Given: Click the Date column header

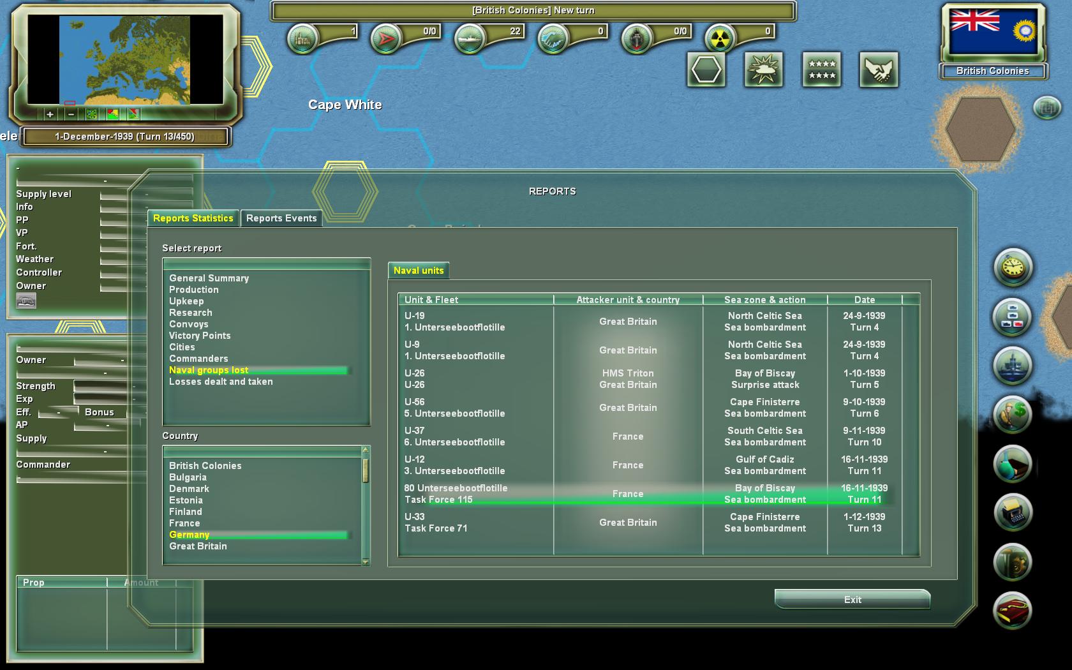Looking at the screenshot, I should coord(865,300).
